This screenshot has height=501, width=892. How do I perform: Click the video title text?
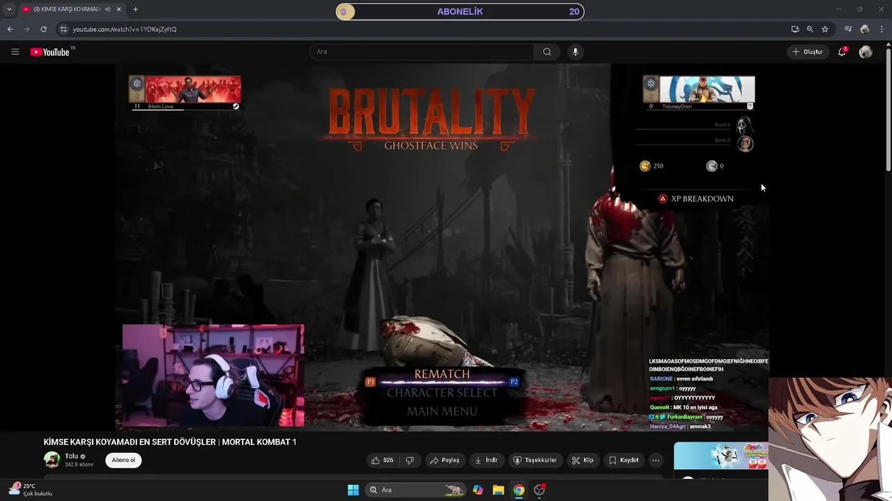(x=170, y=442)
